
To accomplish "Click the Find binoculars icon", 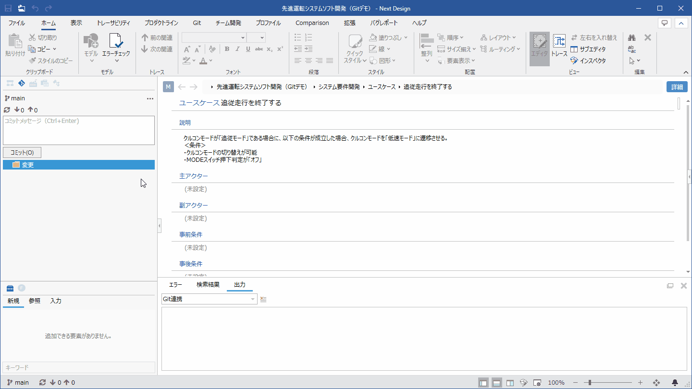I will (x=632, y=37).
